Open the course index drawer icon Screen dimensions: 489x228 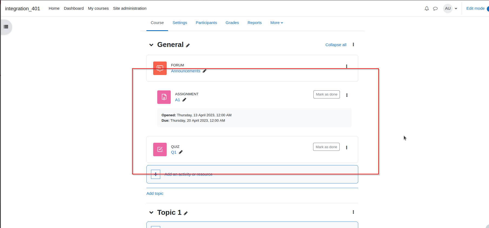pyautogui.click(x=6, y=27)
